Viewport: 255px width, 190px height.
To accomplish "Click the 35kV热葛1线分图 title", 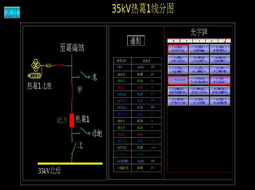I will point(143,8).
